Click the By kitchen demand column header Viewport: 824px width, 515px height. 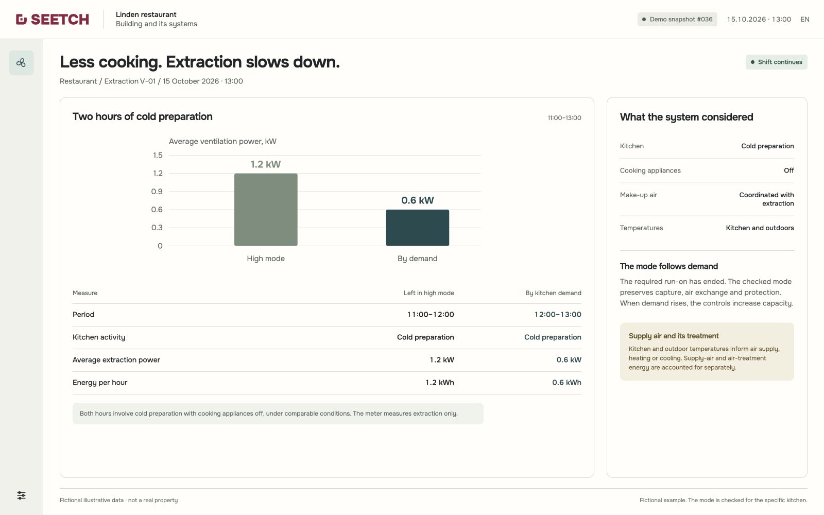coord(553,293)
